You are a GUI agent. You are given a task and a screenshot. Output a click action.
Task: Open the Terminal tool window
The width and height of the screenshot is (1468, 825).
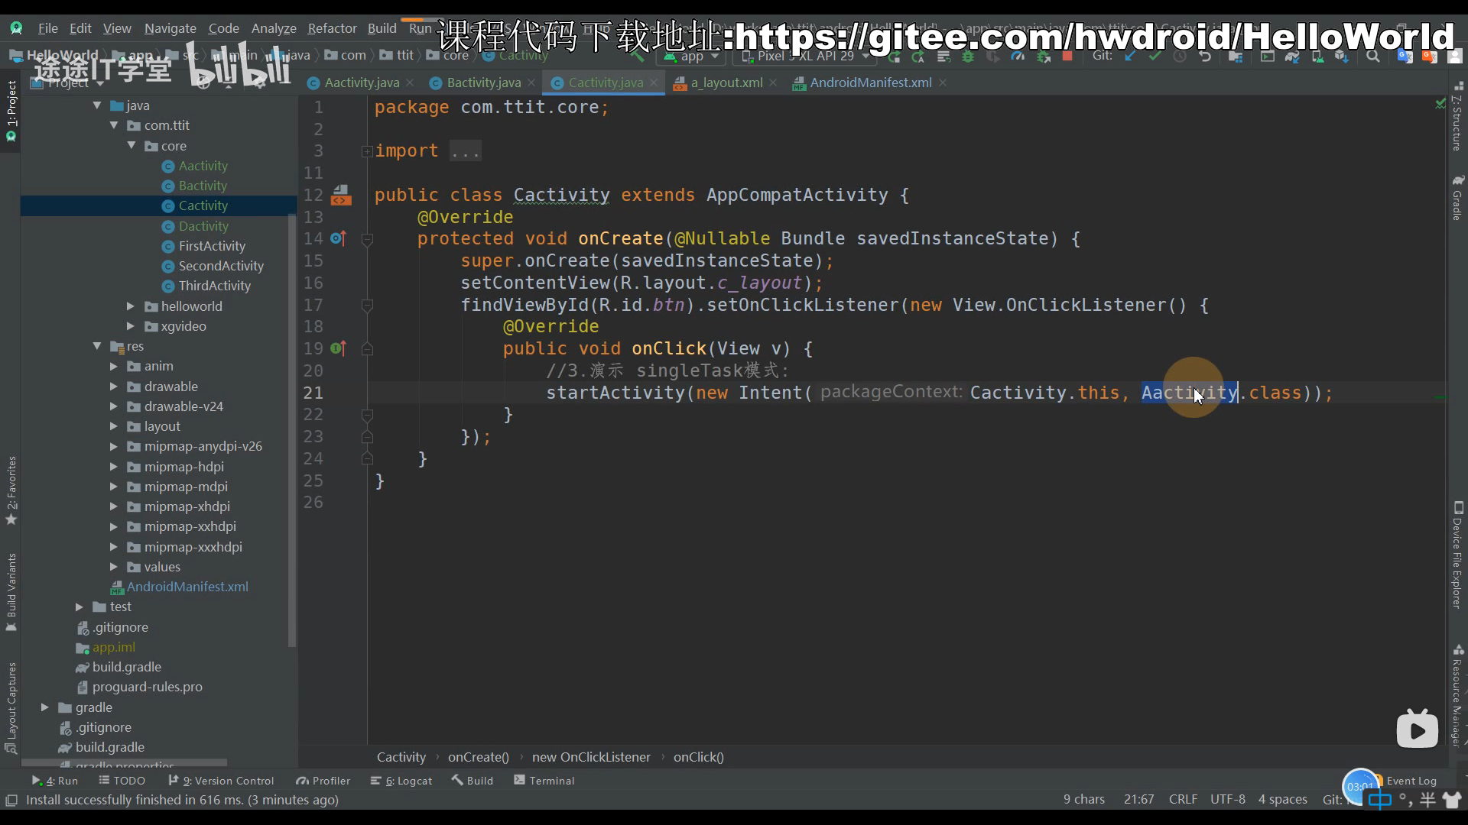click(544, 781)
